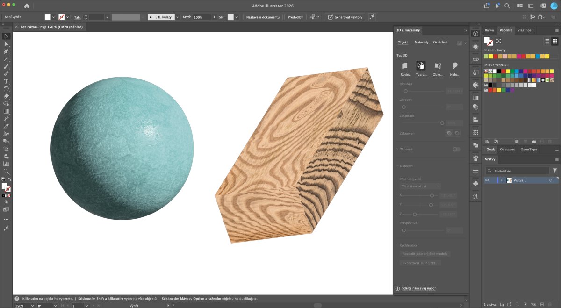Click layer search field Prohledat vše

click(x=517, y=171)
